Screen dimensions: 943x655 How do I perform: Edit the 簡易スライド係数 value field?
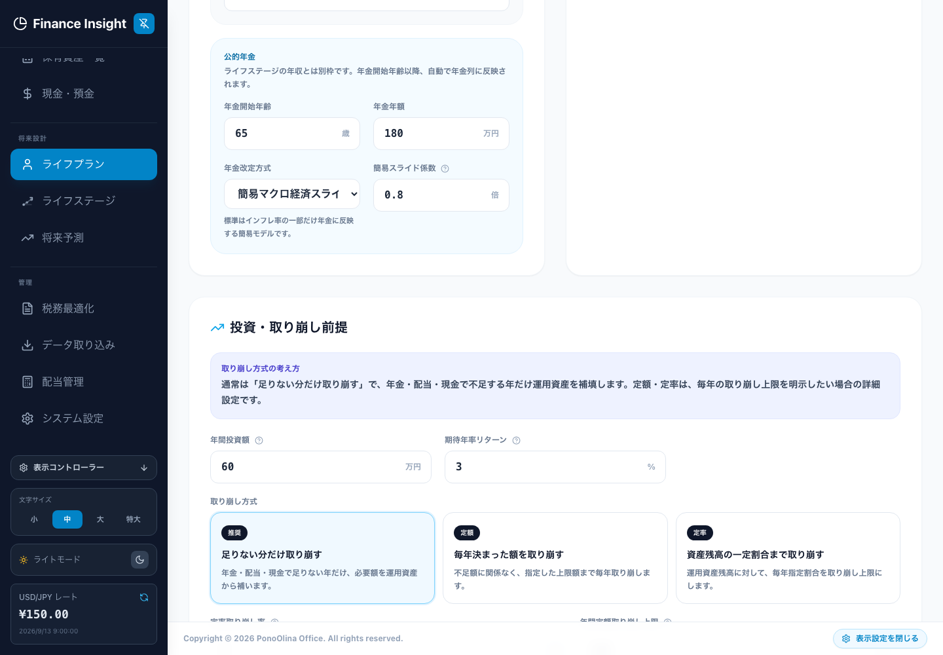(441, 195)
